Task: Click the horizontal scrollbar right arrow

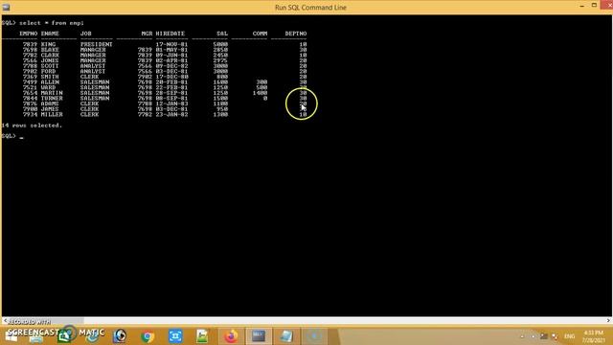Action: [609, 321]
